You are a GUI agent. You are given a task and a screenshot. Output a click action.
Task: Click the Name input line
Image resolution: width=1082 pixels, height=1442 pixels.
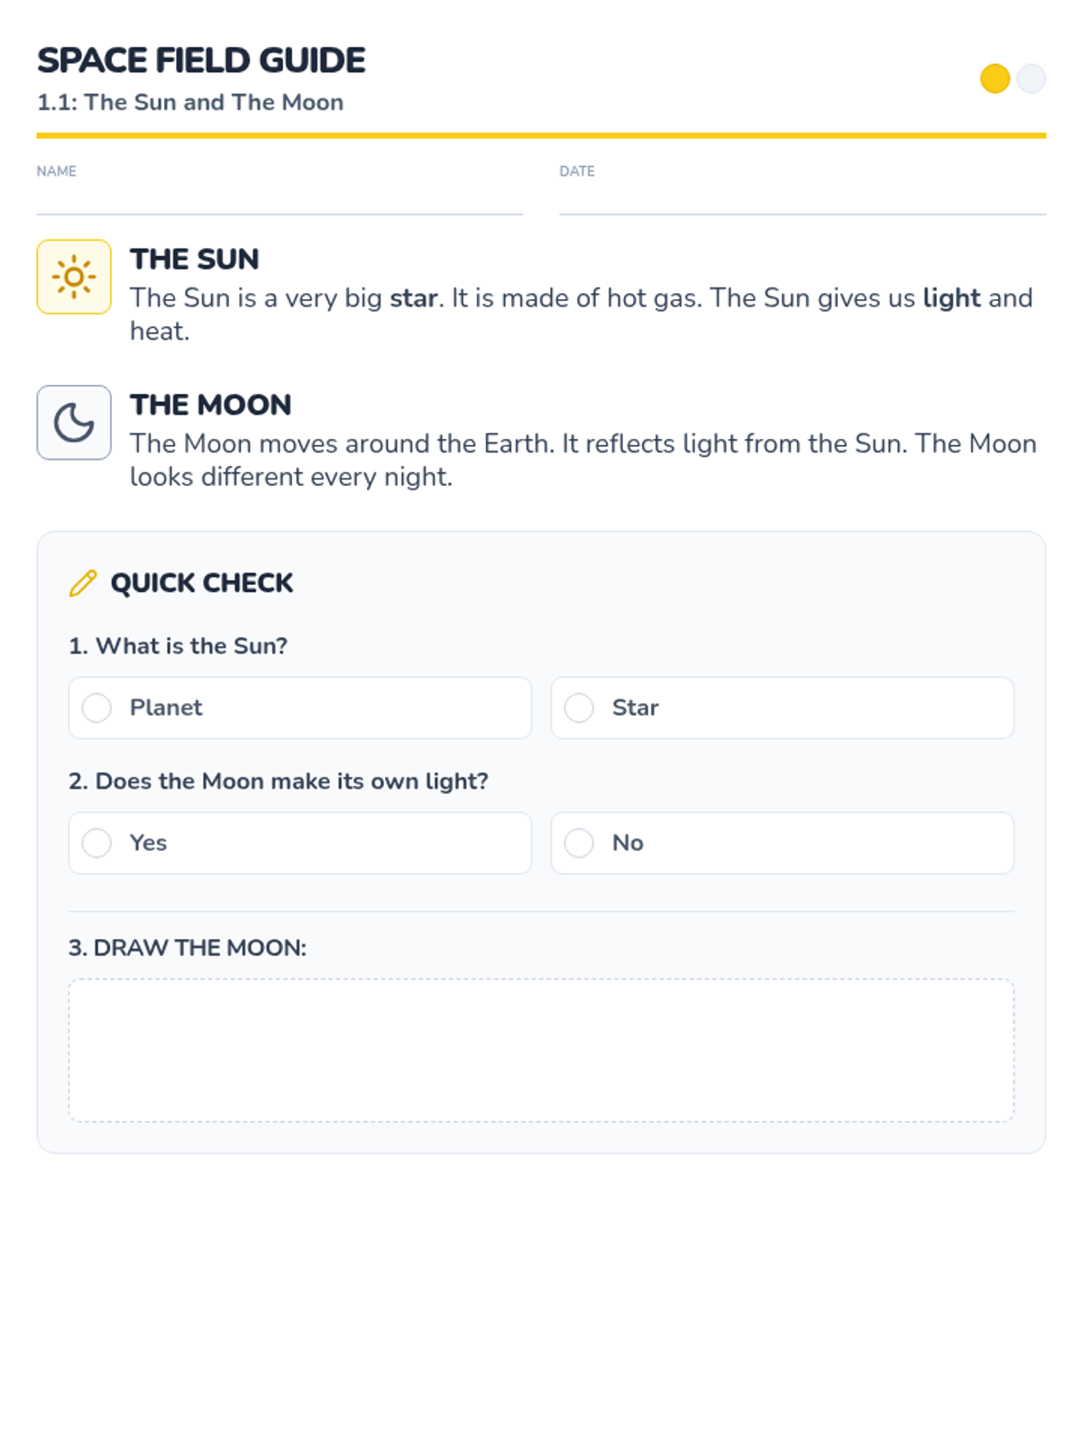click(x=280, y=200)
